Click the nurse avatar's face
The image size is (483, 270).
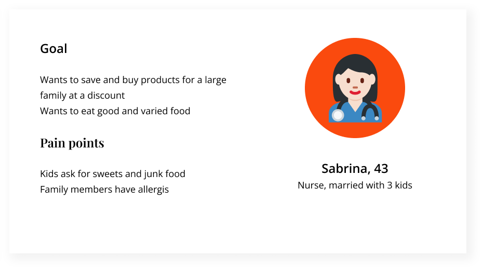click(x=355, y=82)
